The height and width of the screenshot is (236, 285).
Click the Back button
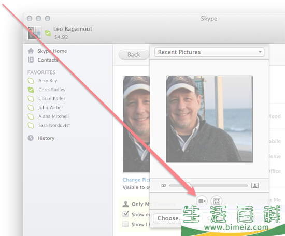pos(134,55)
